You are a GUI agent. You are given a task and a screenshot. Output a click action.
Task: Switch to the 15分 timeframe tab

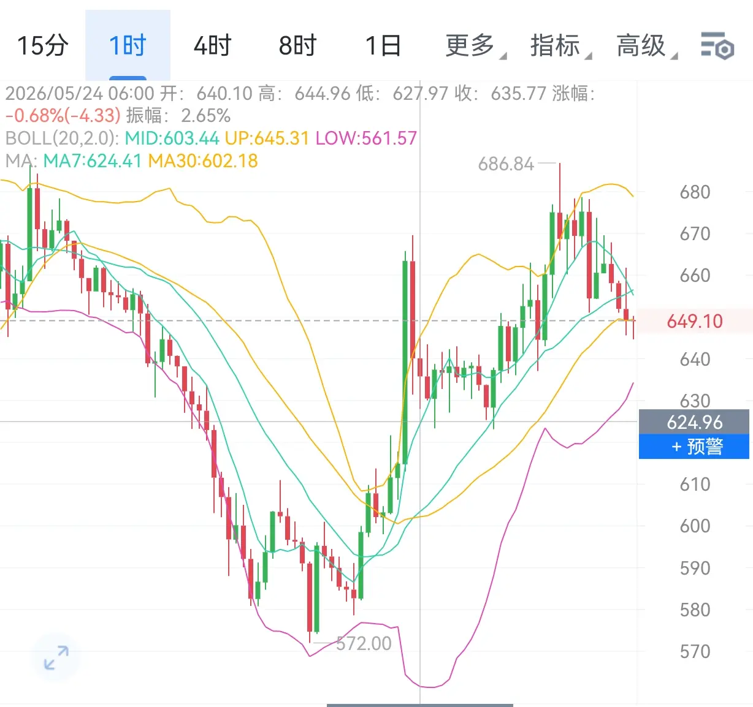pyautogui.click(x=42, y=46)
